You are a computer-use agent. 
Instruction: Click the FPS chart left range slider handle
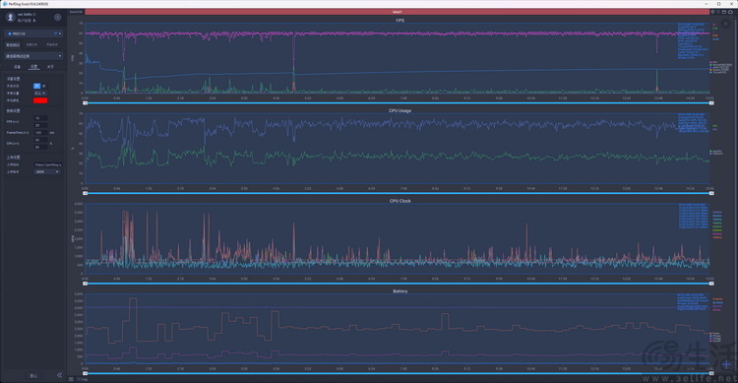point(86,102)
